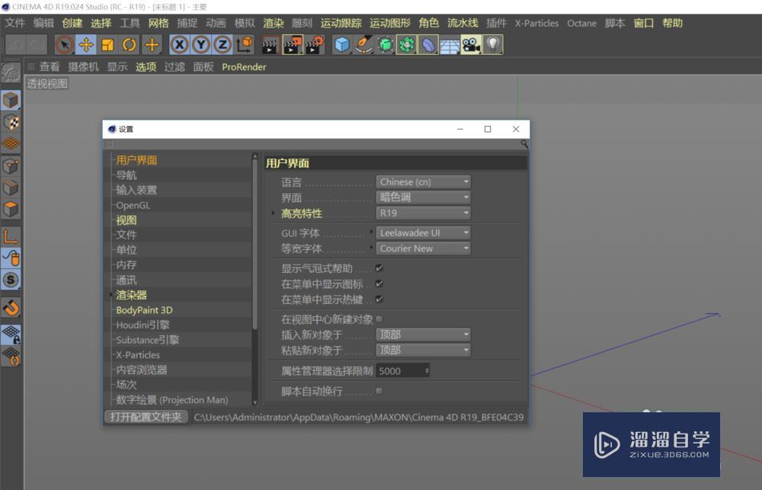
Task: Click the search magnifier in settings
Action: (x=524, y=144)
